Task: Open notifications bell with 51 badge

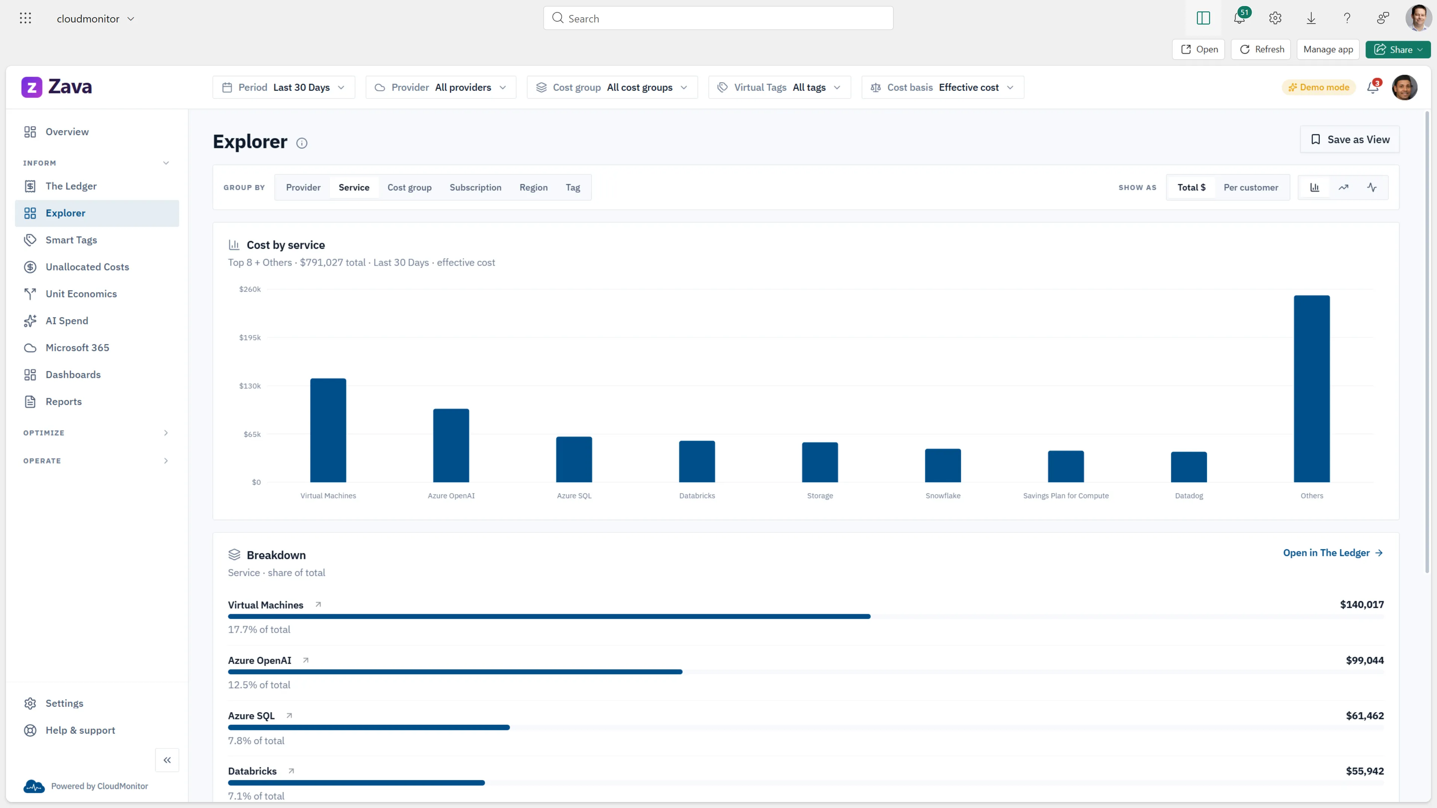Action: click(x=1239, y=18)
